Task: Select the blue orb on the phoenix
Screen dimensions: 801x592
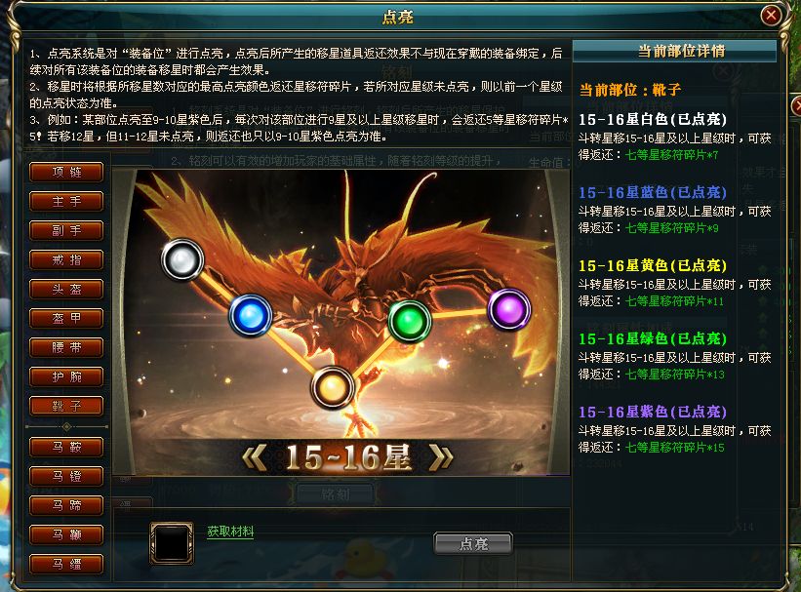Action: coord(251,316)
